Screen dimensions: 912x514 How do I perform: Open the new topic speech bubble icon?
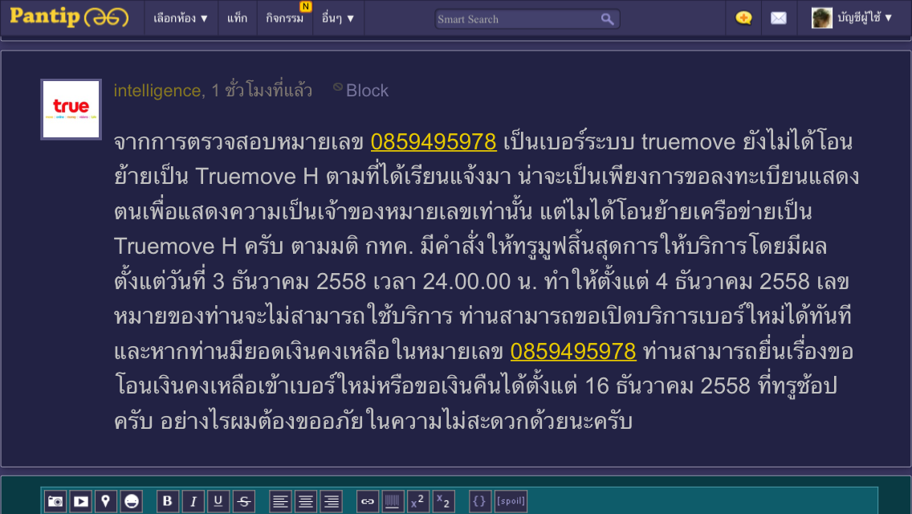coord(743,18)
